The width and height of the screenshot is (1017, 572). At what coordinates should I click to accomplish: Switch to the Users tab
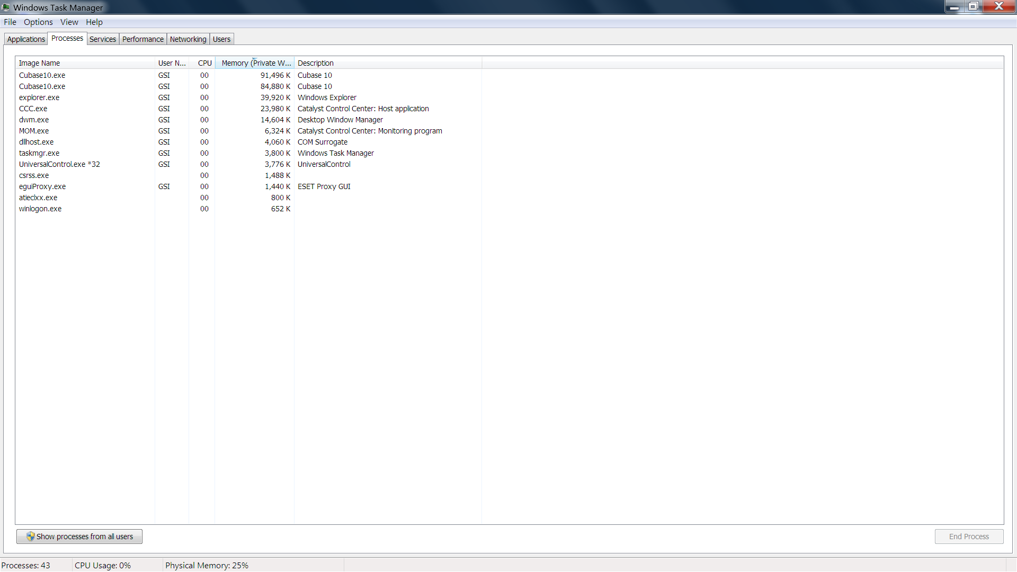coord(221,39)
